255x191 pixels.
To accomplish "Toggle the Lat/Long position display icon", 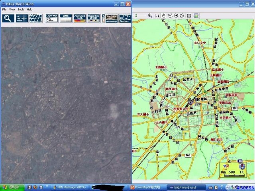I will click(22, 18).
